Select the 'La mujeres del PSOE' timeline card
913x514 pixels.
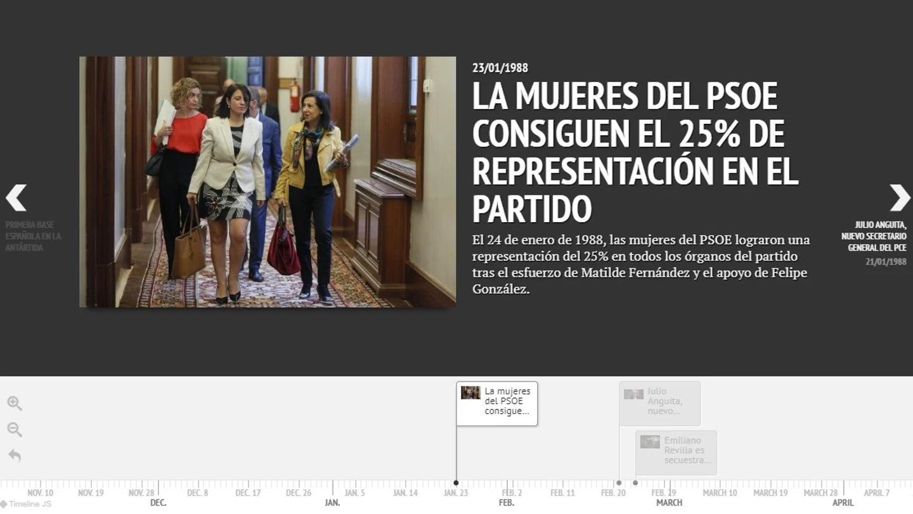497,404
